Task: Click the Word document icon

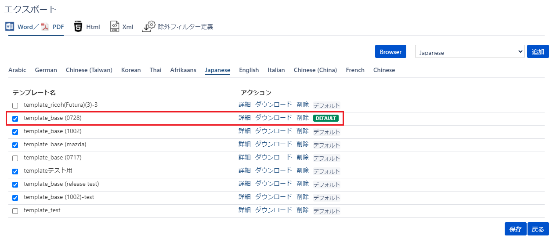Action: [x=10, y=27]
